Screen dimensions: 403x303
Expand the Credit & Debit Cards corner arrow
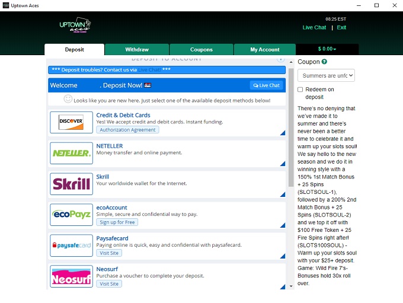pos(283,133)
